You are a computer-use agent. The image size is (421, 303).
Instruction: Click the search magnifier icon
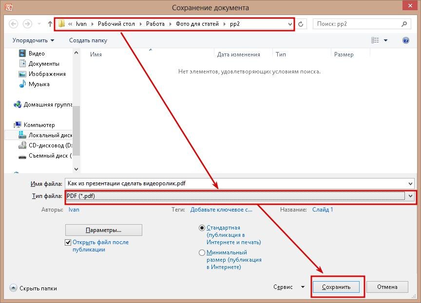tap(404, 24)
